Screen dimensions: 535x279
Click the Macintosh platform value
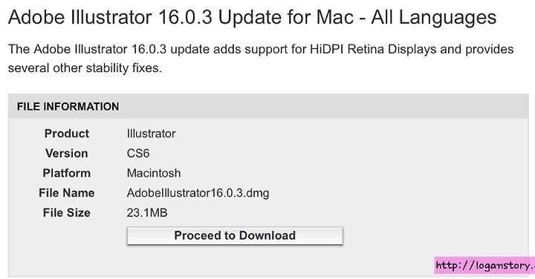154,173
